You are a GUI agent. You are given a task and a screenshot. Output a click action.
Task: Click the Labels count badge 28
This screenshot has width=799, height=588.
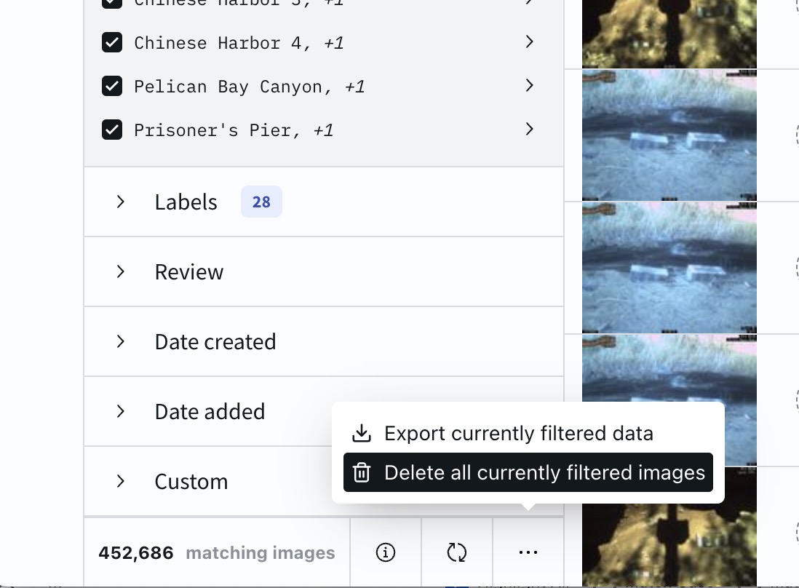261,202
